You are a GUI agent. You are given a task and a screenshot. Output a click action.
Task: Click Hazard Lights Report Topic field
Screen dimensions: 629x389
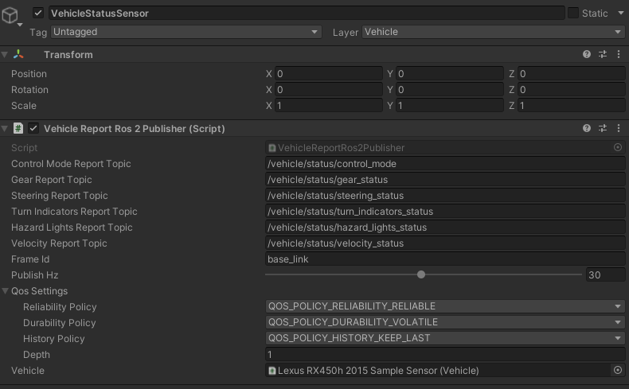pyautogui.click(x=445, y=228)
